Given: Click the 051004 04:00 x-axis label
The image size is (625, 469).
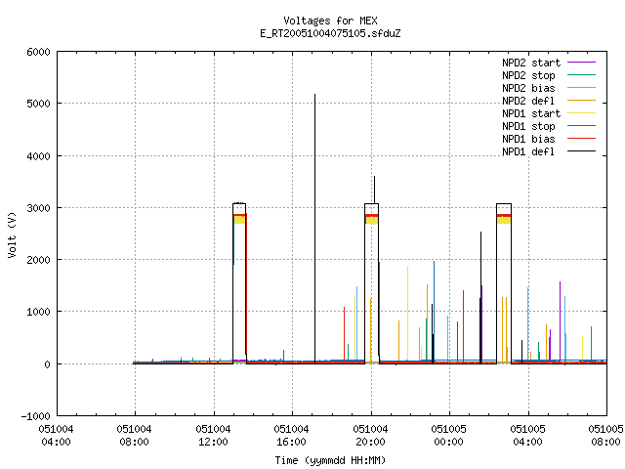Looking at the screenshot, I should (x=57, y=436).
